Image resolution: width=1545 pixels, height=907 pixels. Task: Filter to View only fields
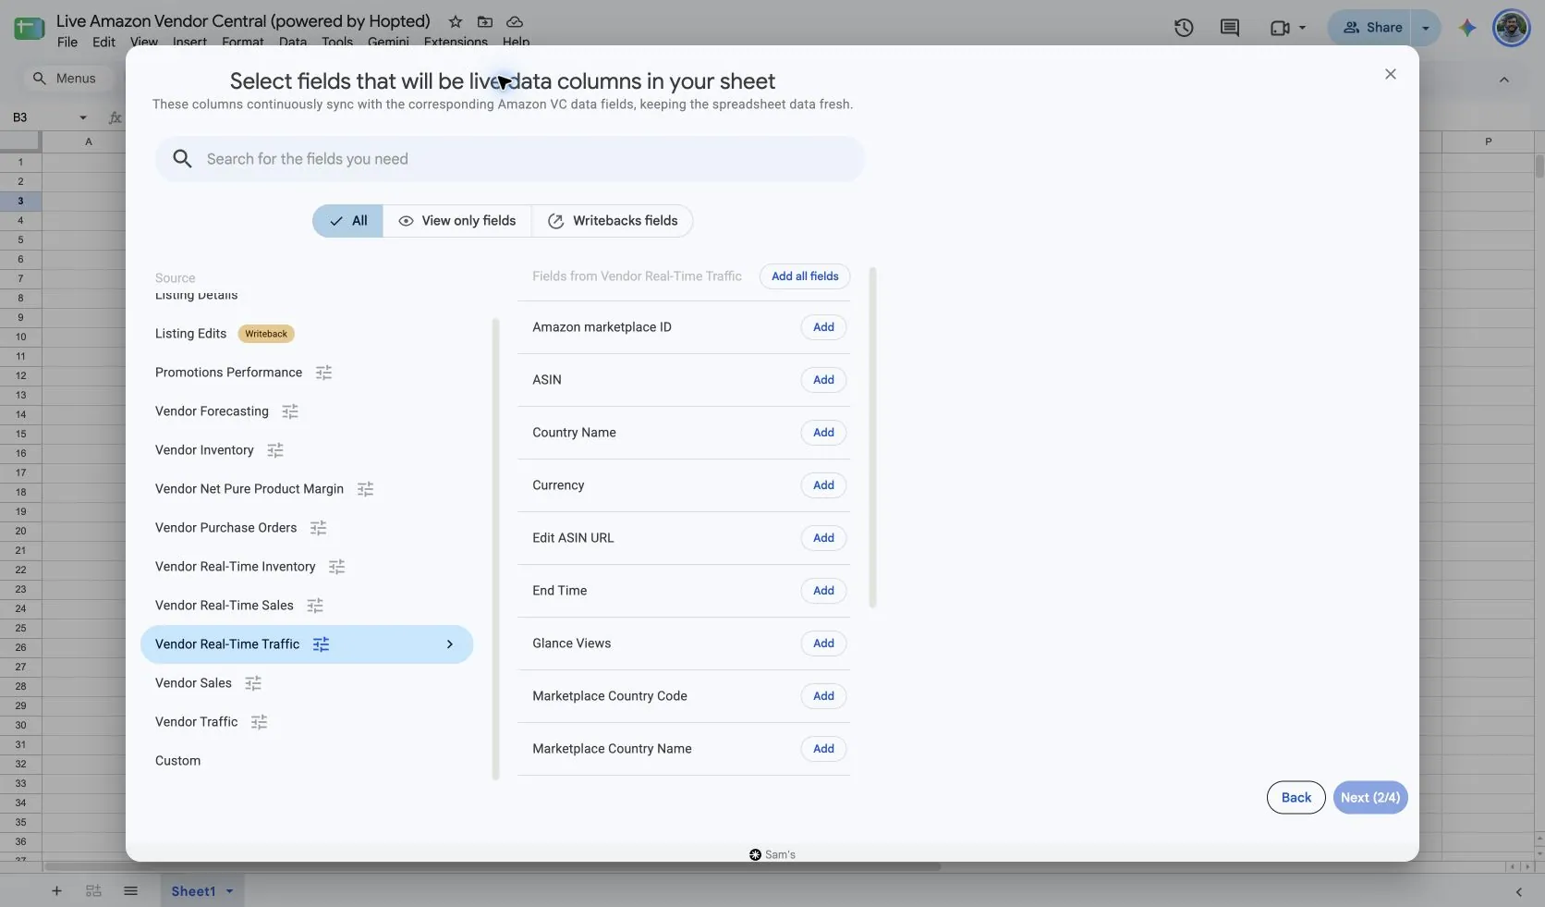(457, 221)
